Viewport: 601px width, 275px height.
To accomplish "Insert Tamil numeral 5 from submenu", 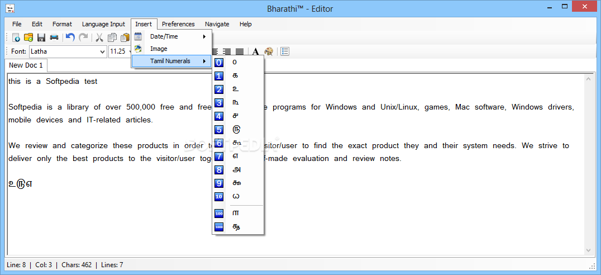I will 238,130.
